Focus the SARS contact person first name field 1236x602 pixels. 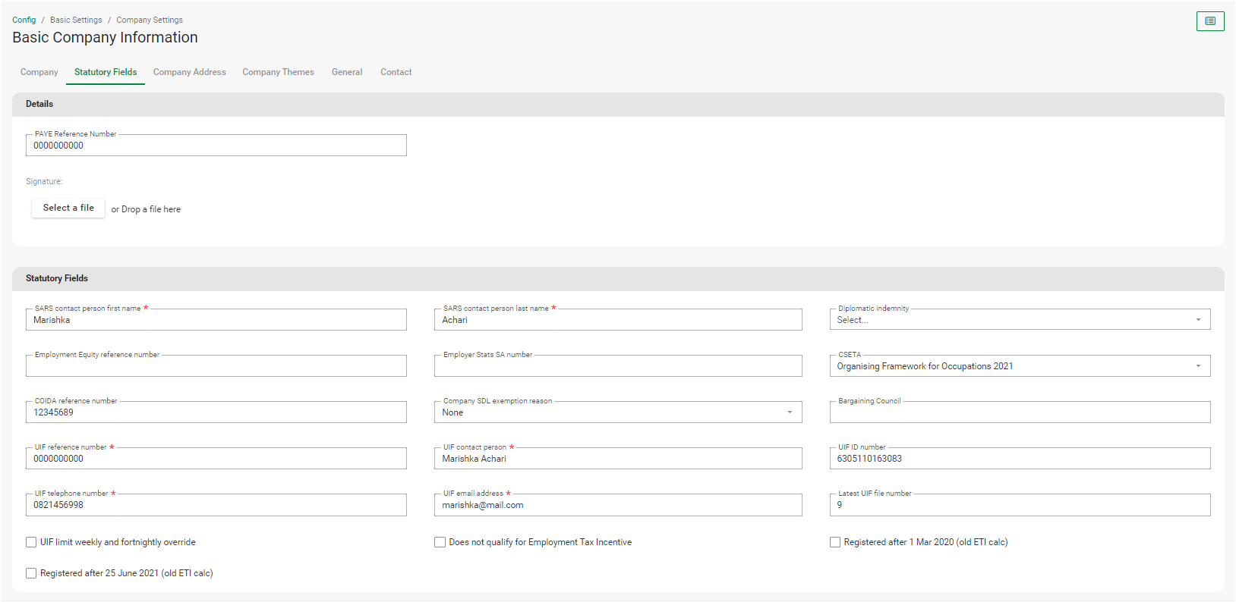tap(216, 320)
